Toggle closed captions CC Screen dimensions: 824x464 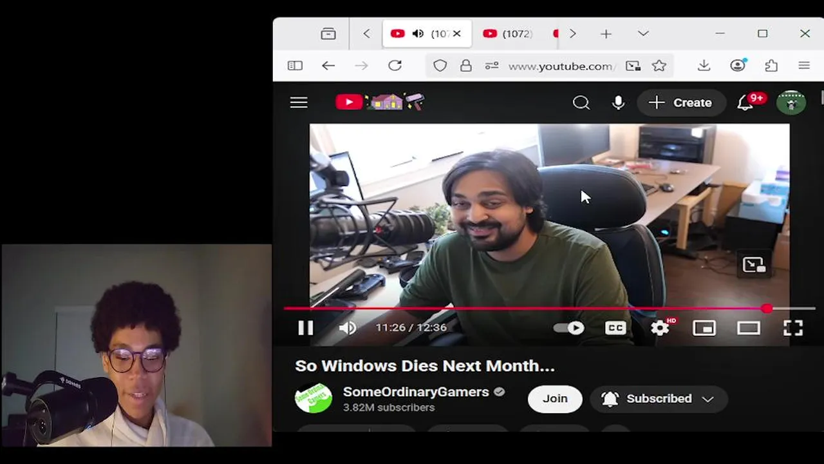pos(615,328)
